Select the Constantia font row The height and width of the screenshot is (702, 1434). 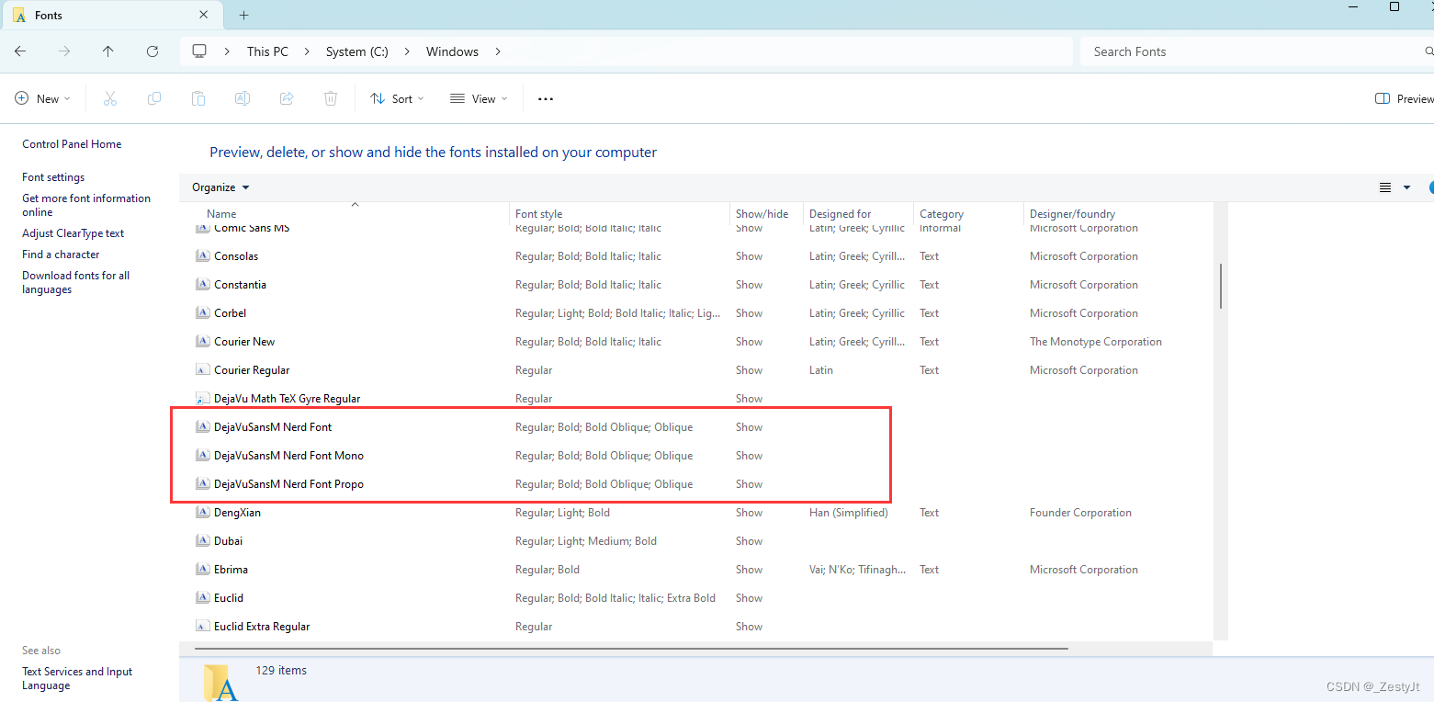[x=696, y=285]
